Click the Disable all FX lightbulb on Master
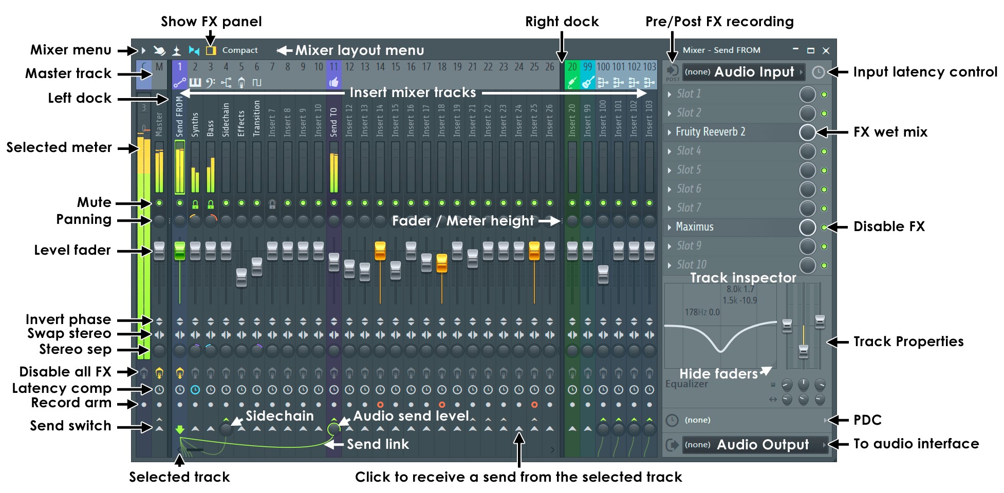The image size is (1004, 493). point(159,374)
